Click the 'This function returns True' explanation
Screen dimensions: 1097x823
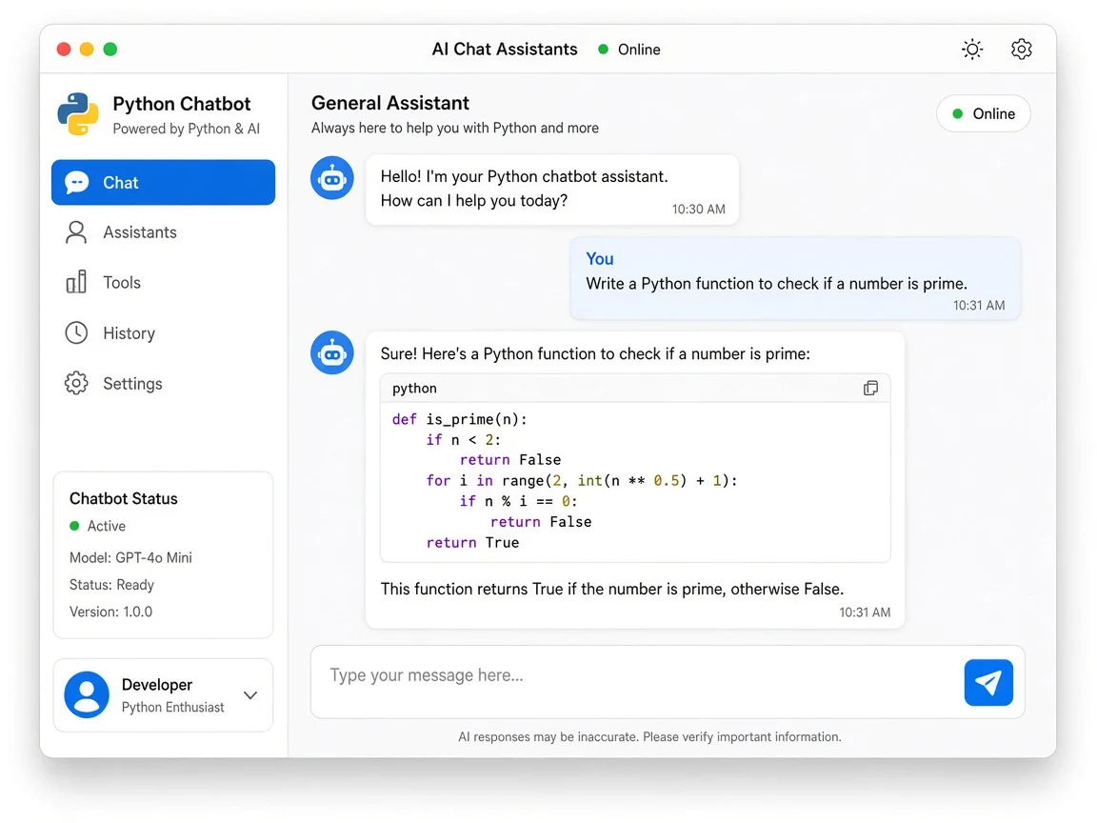point(612,590)
